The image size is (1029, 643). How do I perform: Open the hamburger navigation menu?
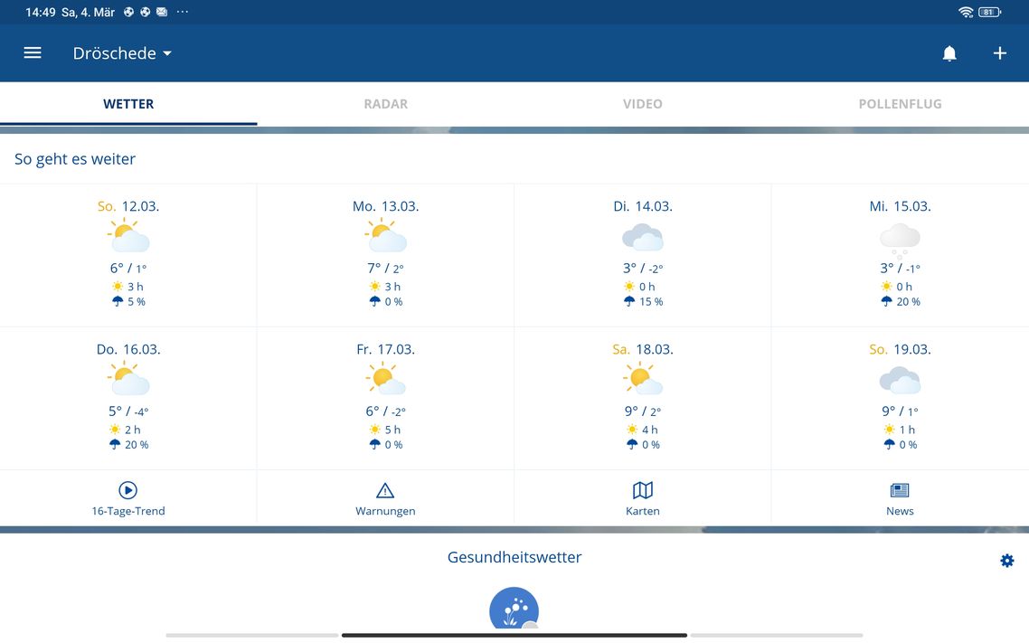[33, 53]
